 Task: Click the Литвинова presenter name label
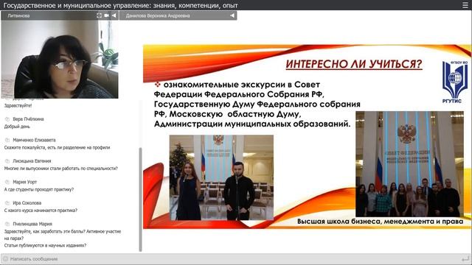(18, 15)
